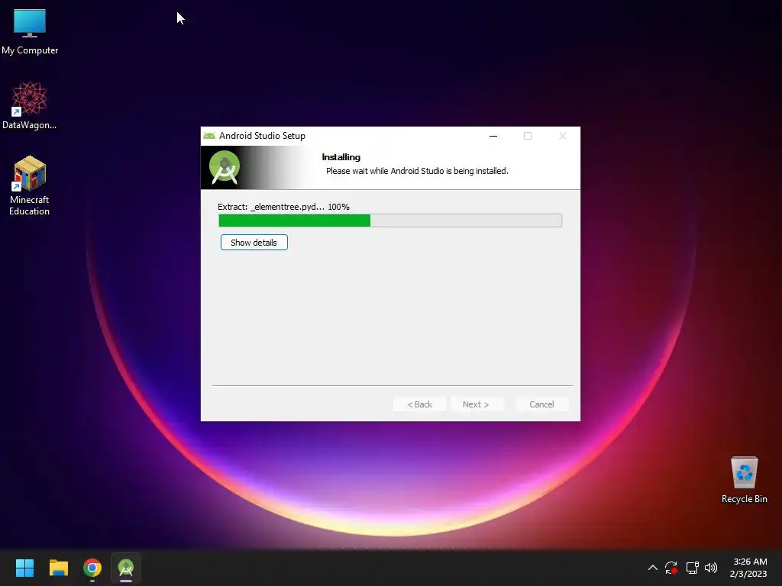Open the Windows Start menu

pyautogui.click(x=24, y=568)
